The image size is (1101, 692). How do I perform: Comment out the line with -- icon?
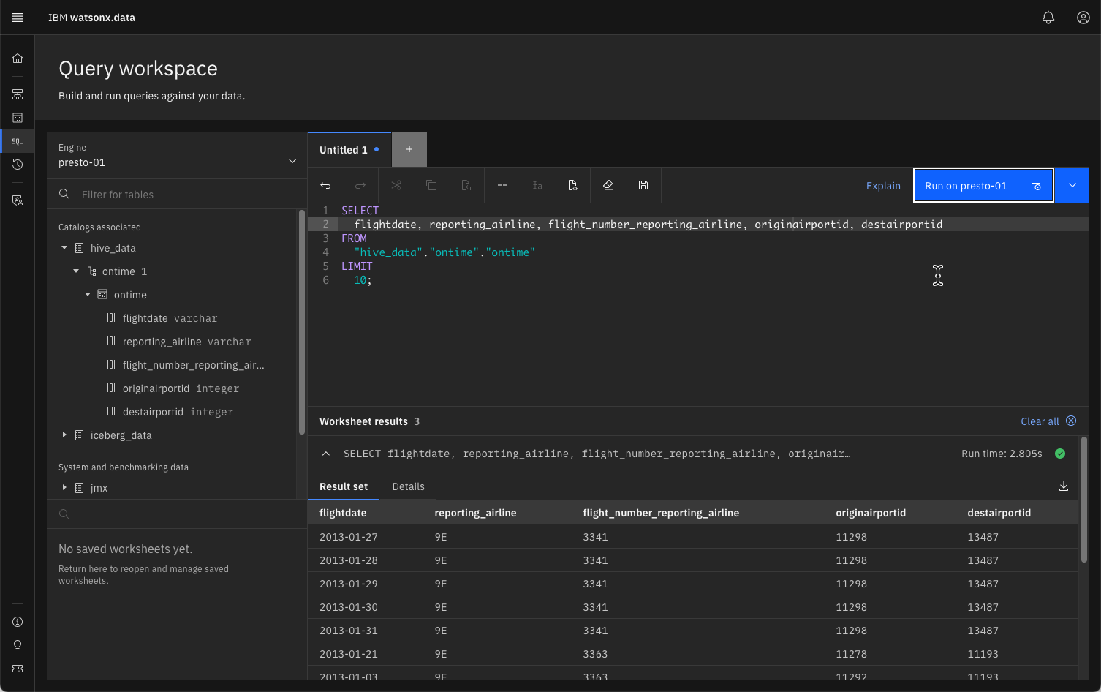(502, 185)
